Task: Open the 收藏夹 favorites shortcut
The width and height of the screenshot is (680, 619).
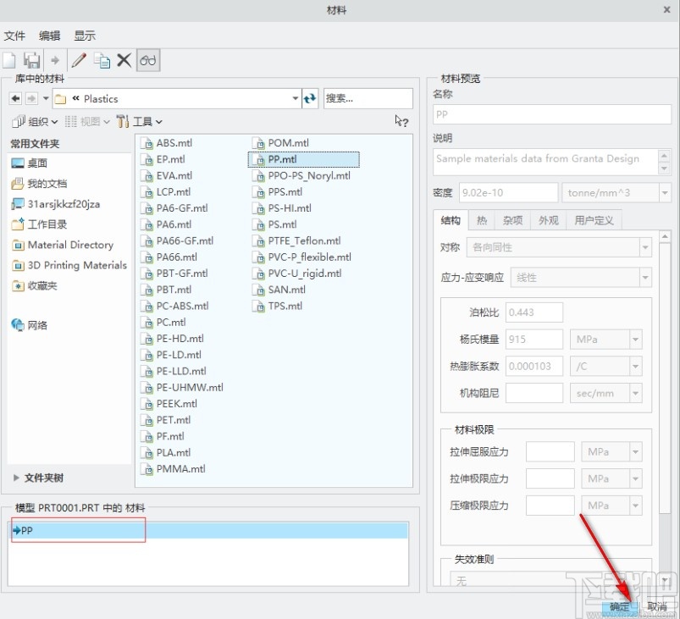Action: 34,285
